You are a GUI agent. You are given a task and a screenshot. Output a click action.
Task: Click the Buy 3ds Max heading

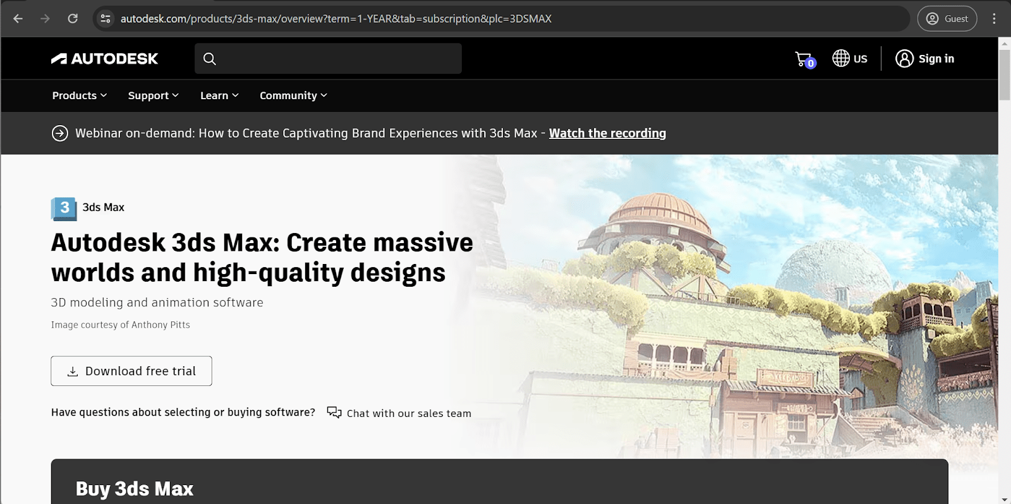[135, 489]
